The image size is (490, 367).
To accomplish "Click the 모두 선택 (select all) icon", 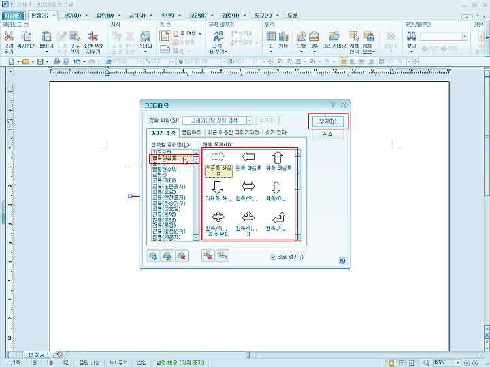I will 75,37.
